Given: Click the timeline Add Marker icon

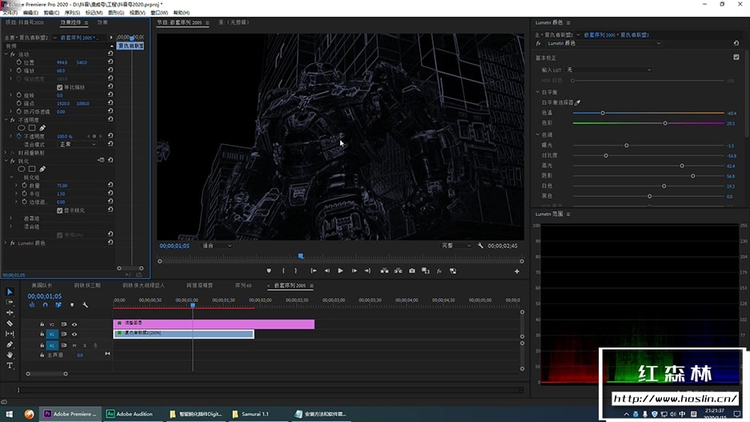Looking at the screenshot, I should [72, 305].
